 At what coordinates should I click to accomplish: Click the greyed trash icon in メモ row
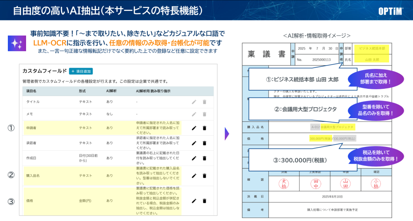click(x=204, y=114)
